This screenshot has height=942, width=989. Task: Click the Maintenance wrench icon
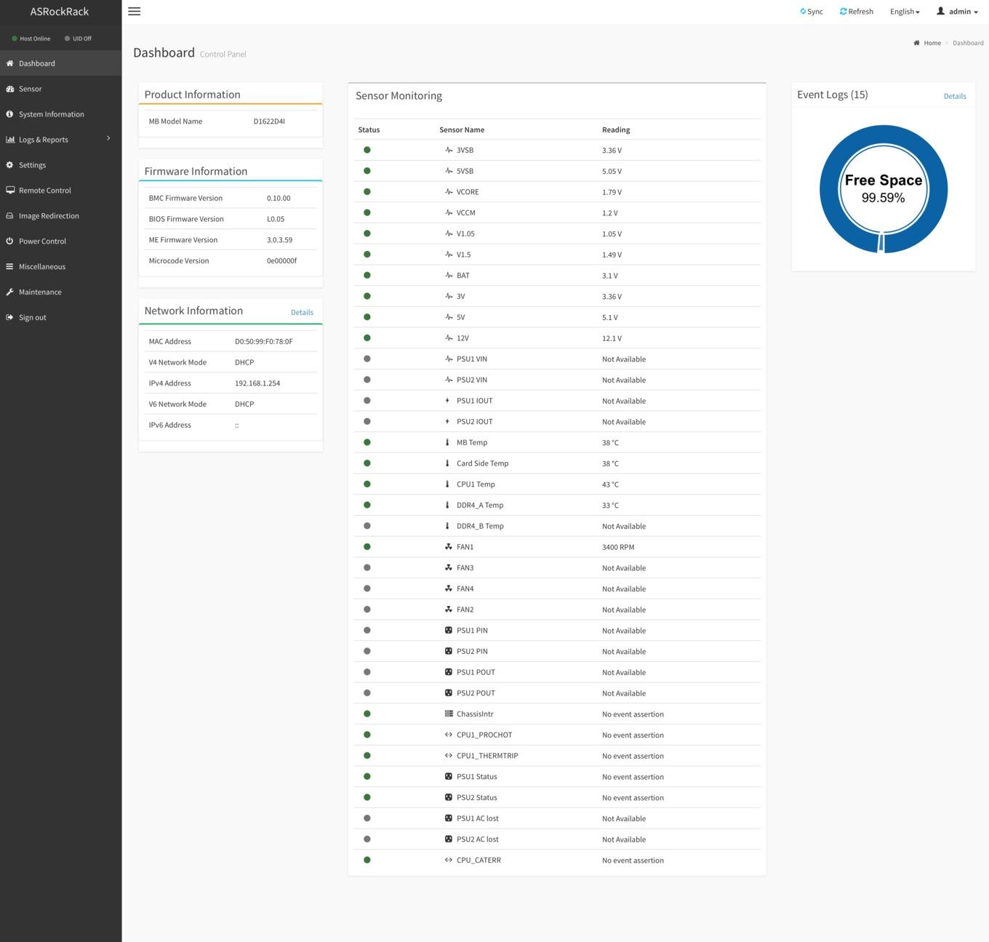click(9, 292)
